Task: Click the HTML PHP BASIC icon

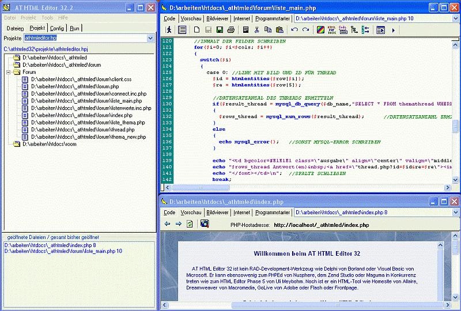Action: coord(331,30)
